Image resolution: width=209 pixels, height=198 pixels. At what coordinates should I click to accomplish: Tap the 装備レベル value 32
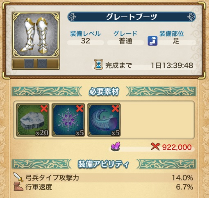pyautogui.click(x=86, y=41)
